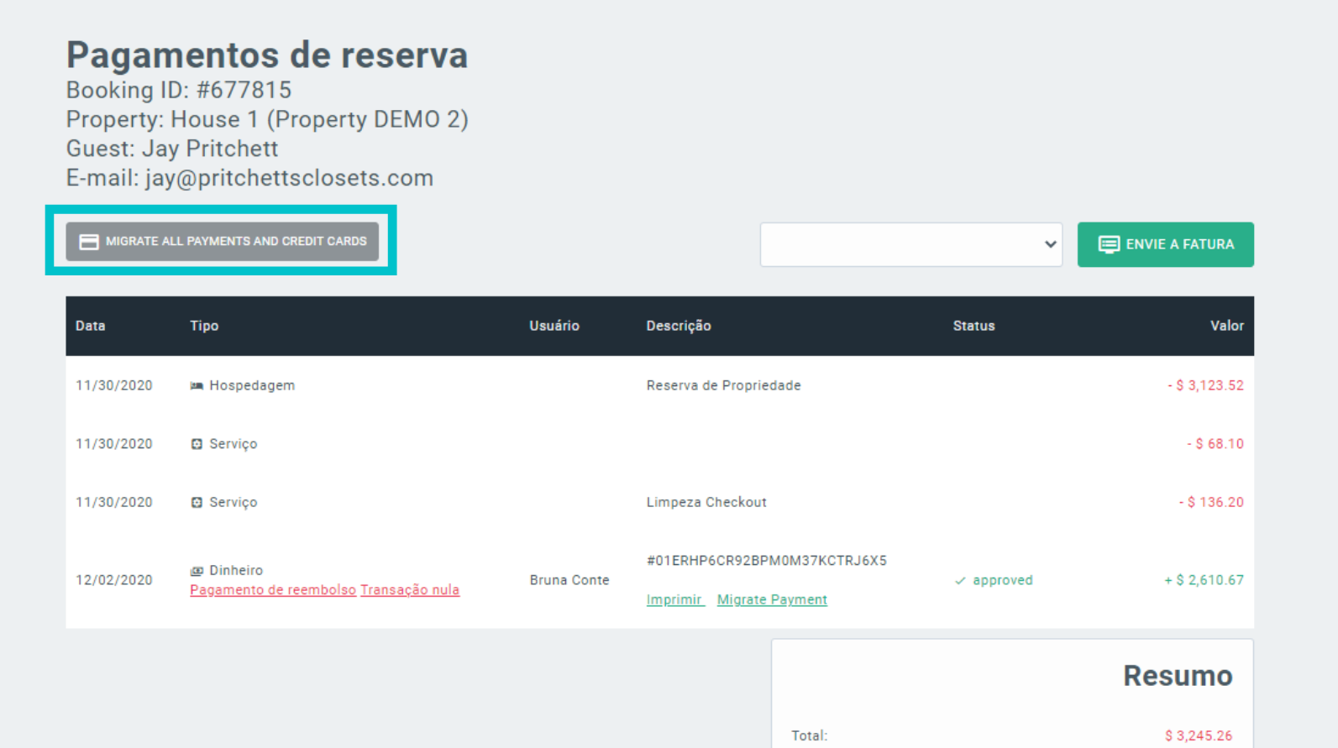Click the Transação nula link

(x=410, y=590)
